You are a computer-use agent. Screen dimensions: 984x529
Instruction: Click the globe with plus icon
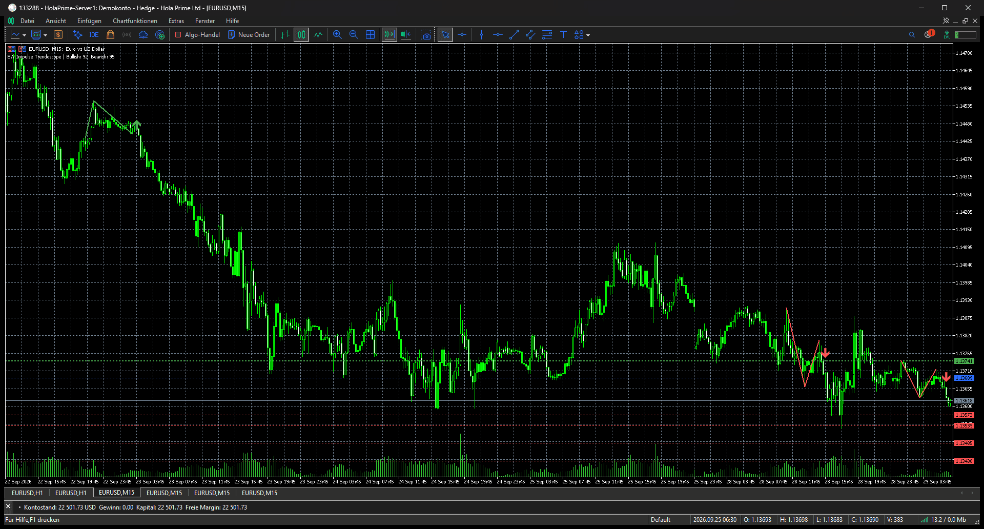160,35
